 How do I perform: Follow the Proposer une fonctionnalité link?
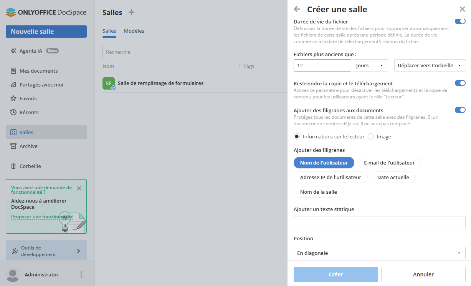tap(42, 217)
